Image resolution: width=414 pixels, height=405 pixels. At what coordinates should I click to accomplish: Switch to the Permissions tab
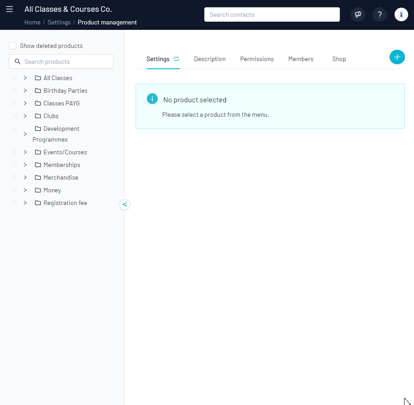(257, 59)
